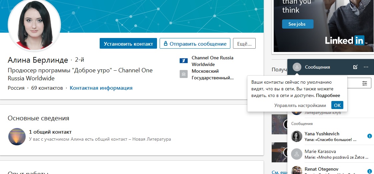374x174 pixels.
Task: Open the 1 общий контакт link
Action: pyautogui.click(x=50, y=132)
